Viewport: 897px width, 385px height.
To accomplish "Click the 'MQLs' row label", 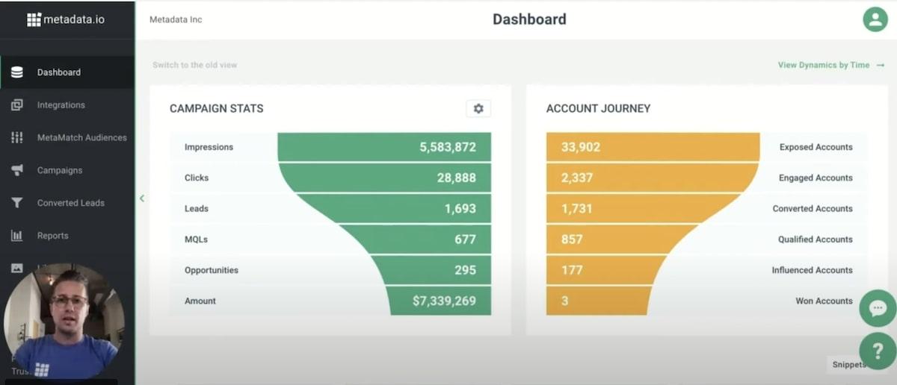I will (196, 240).
